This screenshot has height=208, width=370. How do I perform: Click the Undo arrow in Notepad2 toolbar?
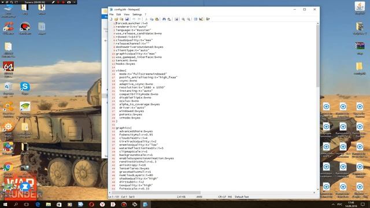[x=134, y=19]
